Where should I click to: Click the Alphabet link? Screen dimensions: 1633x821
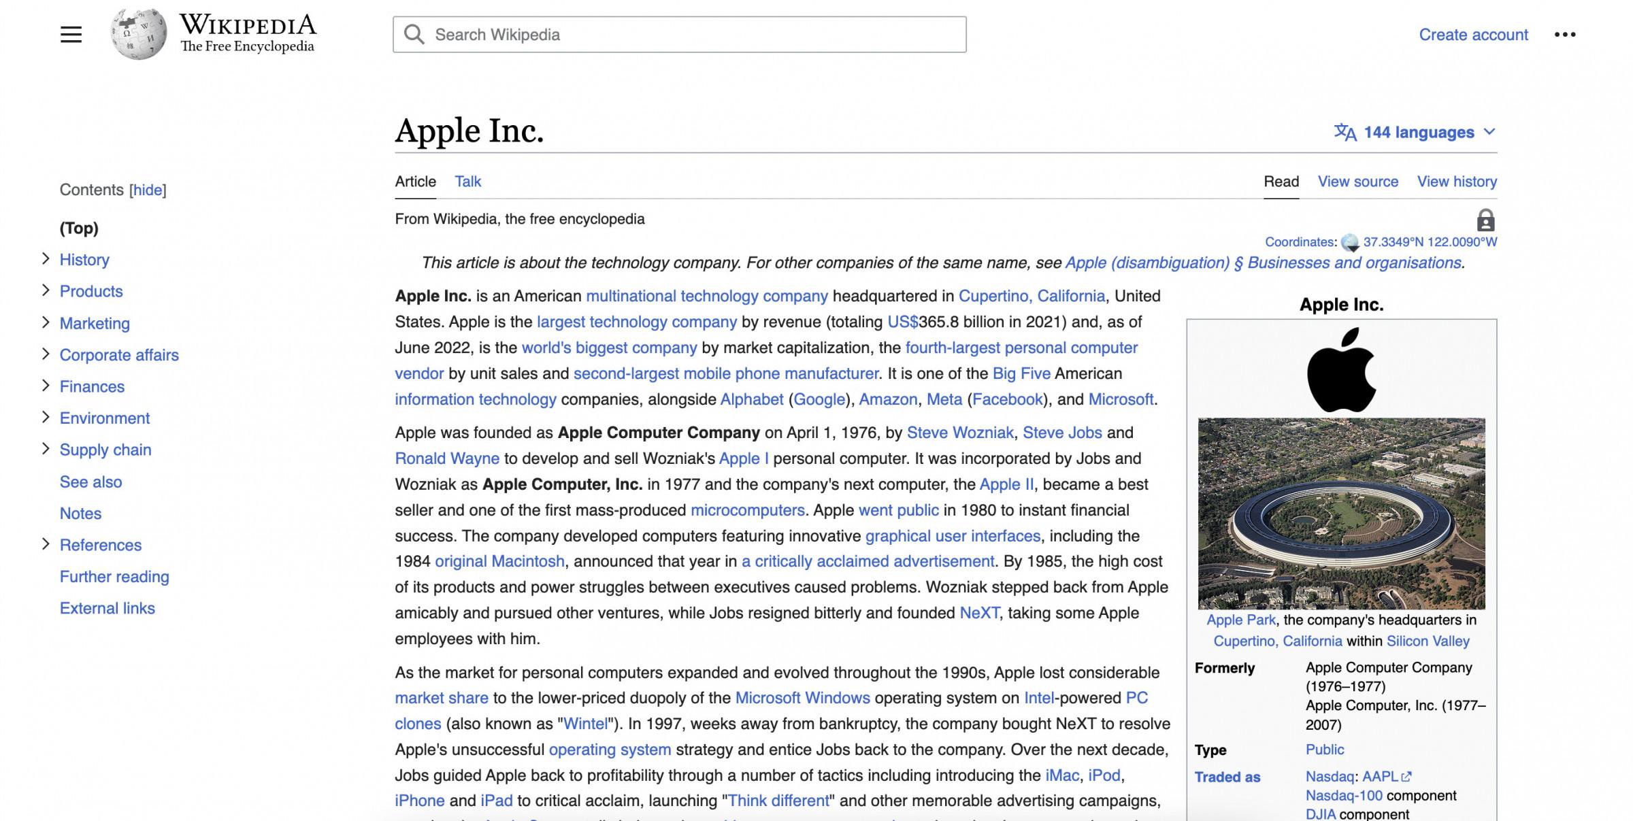pyautogui.click(x=752, y=399)
